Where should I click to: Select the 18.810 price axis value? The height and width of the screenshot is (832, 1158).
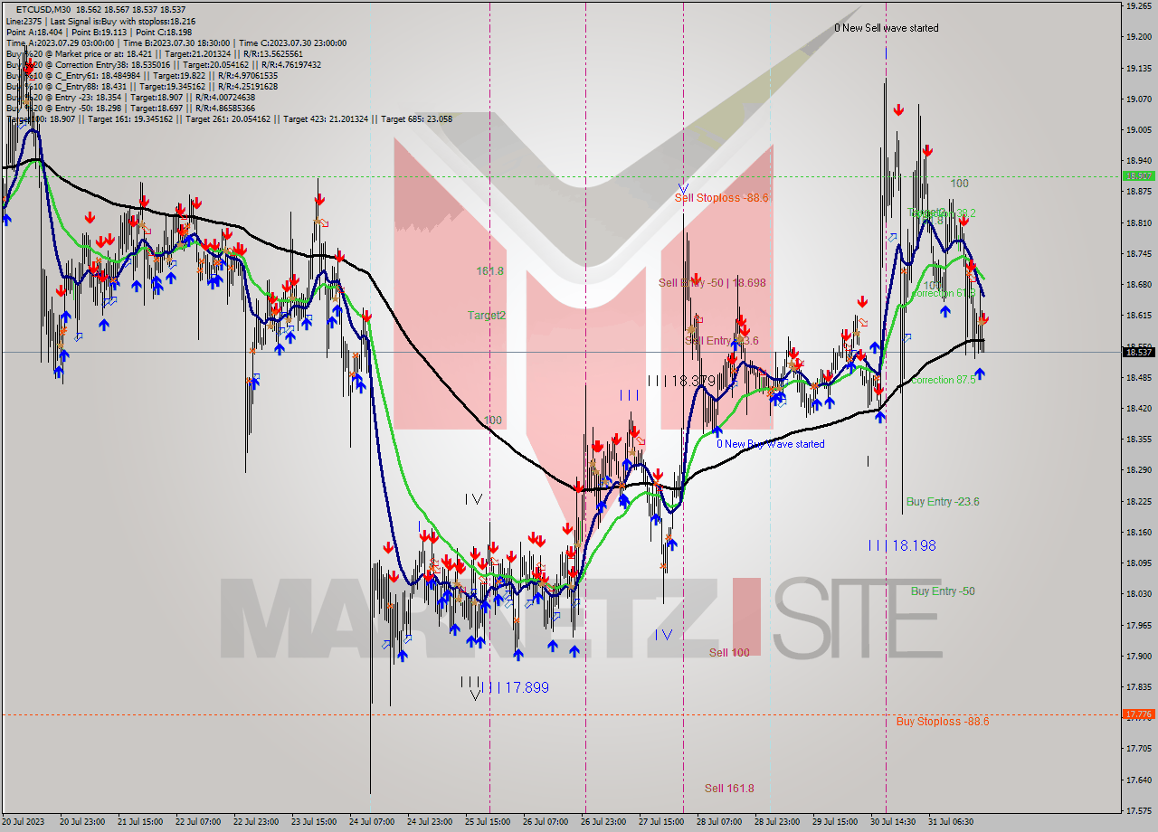point(1138,222)
